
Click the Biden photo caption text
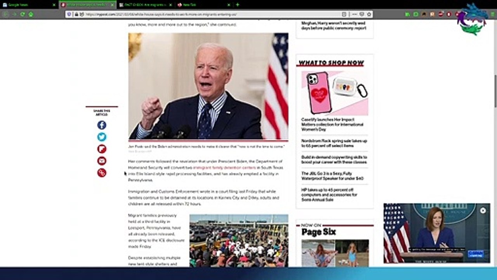[x=206, y=147]
